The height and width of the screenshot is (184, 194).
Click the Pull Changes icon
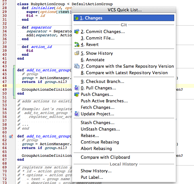pyautogui.click(x=77, y=88)
